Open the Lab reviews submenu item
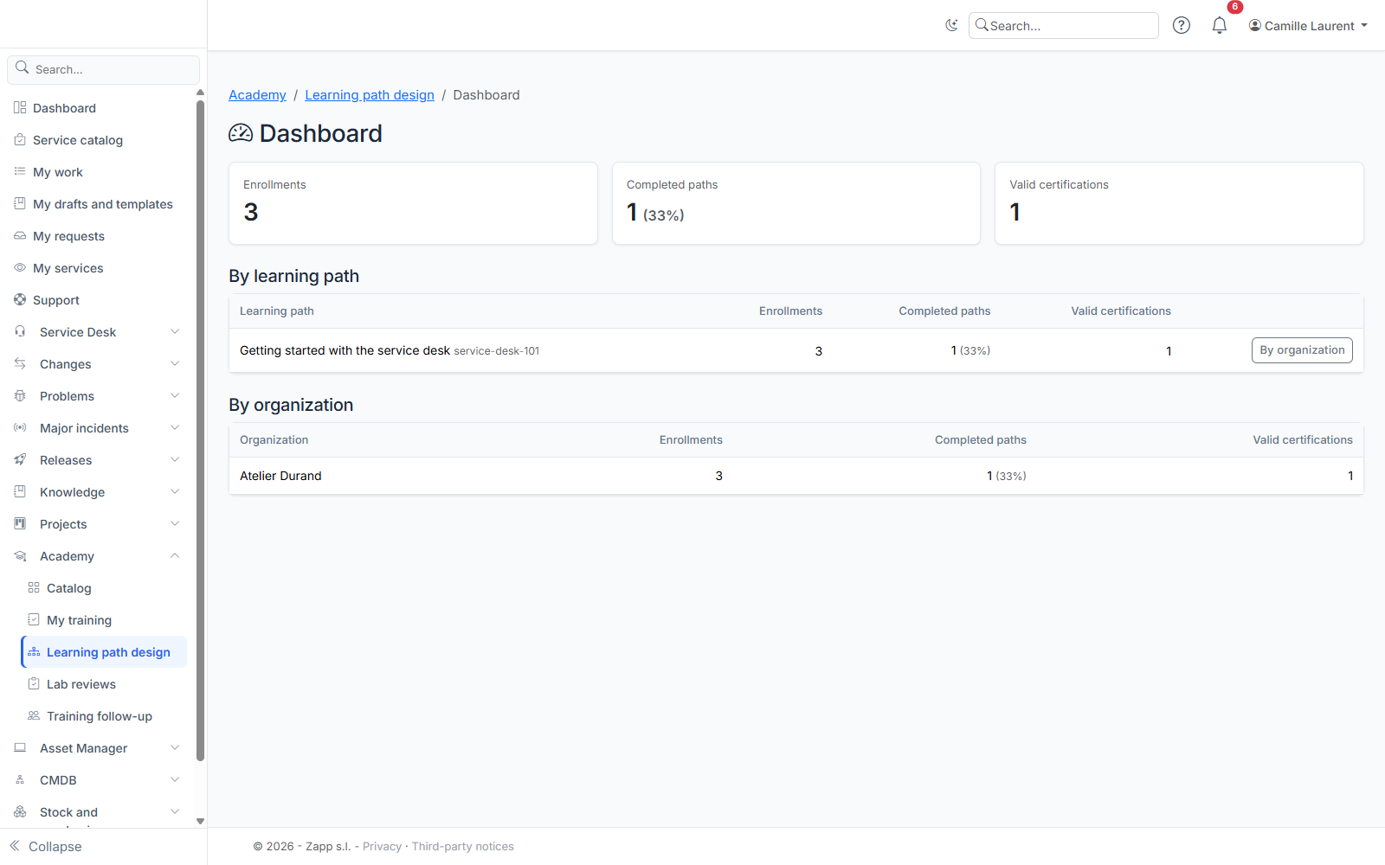 click(104, 684)
